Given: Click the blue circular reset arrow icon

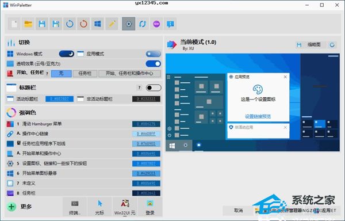Looking at the screenshot, I should (x=70, y=24).
